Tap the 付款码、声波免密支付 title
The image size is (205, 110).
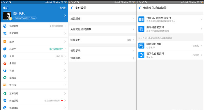click(x=158, y=18)
